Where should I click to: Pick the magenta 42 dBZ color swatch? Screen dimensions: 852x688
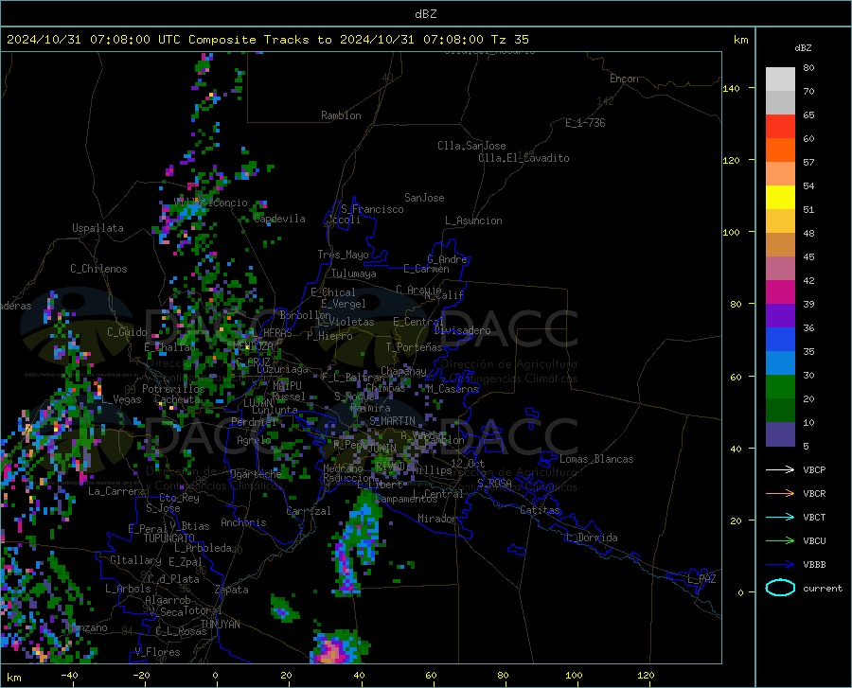(780, 292)
